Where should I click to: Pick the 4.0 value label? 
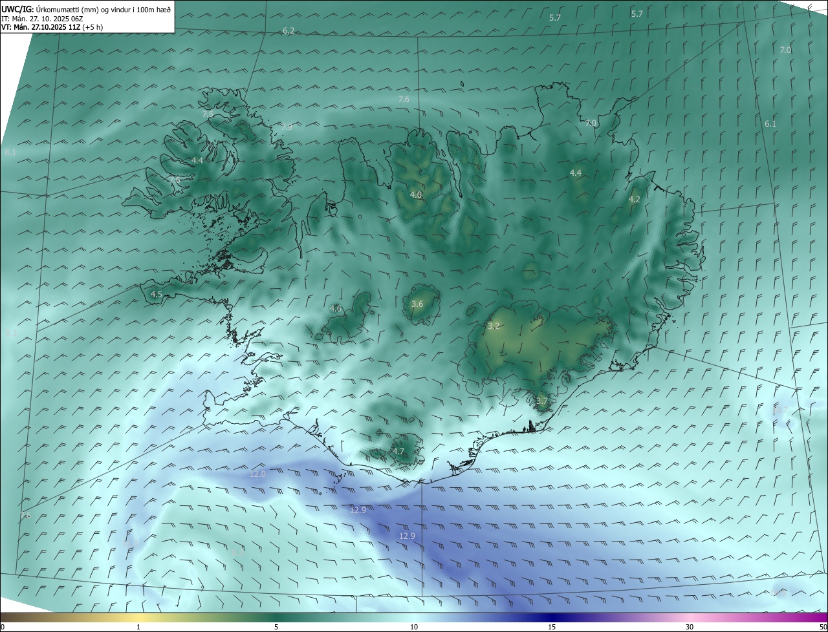point(416,195)
